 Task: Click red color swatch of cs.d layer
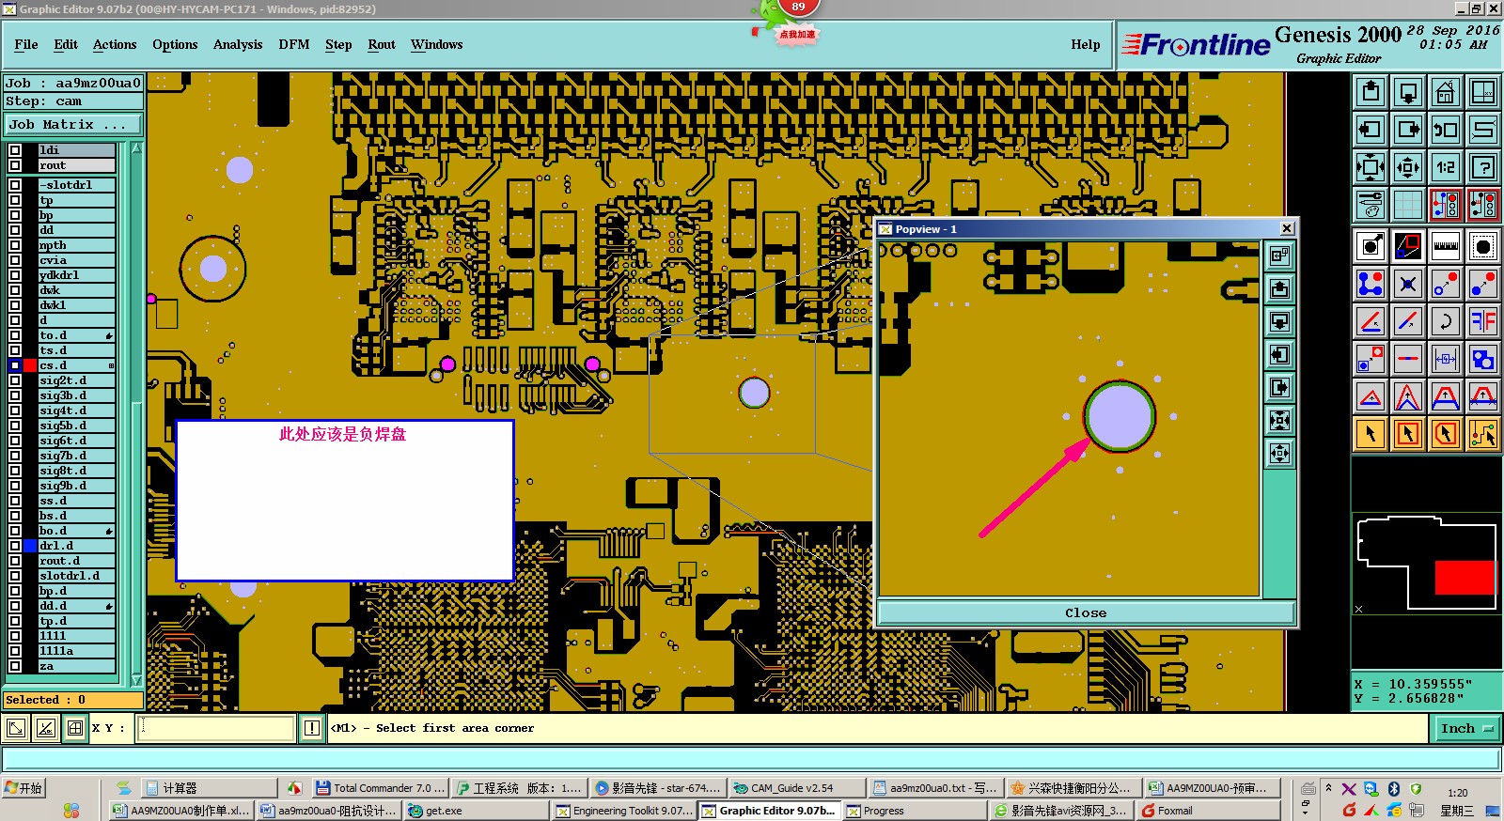[x=30, y=365]
